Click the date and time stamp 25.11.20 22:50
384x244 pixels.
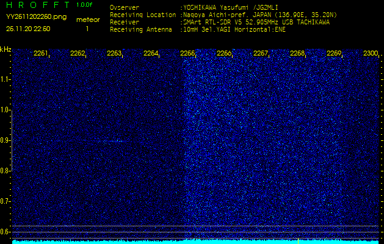(28, 29)
